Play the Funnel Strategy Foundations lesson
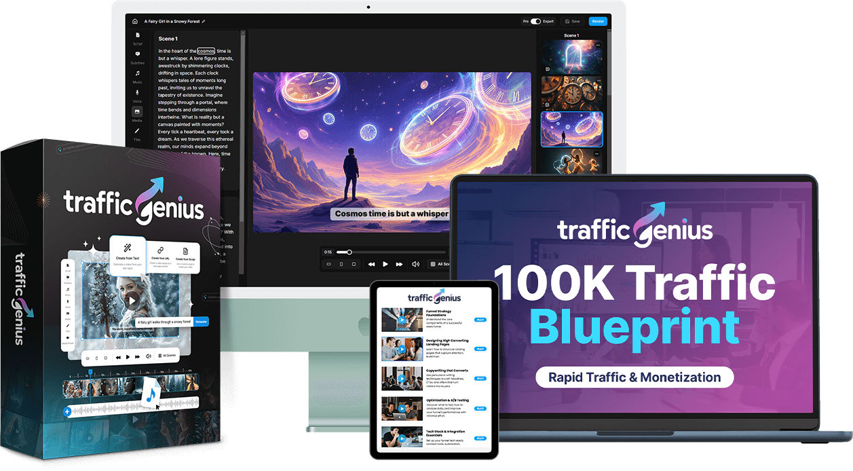 pyautogui.click(x=480, y=320)
